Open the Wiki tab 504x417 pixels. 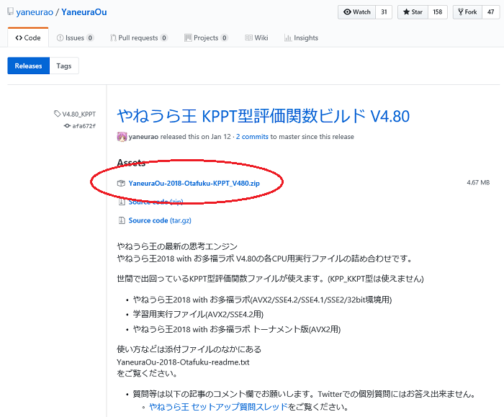click(x=256, y=37)
